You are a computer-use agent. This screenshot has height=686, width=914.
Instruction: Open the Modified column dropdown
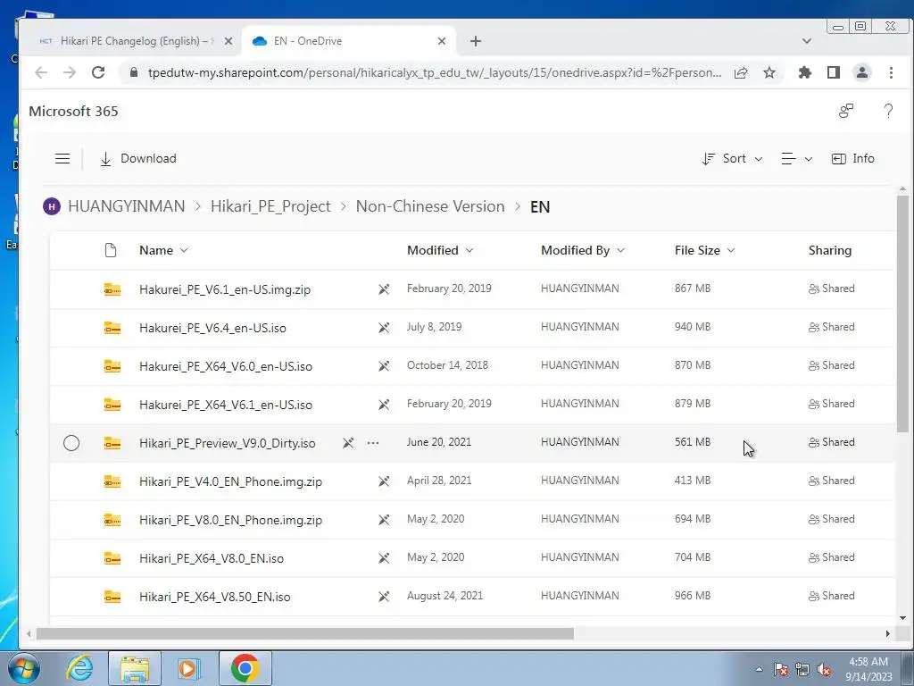(x=440, y=250)
